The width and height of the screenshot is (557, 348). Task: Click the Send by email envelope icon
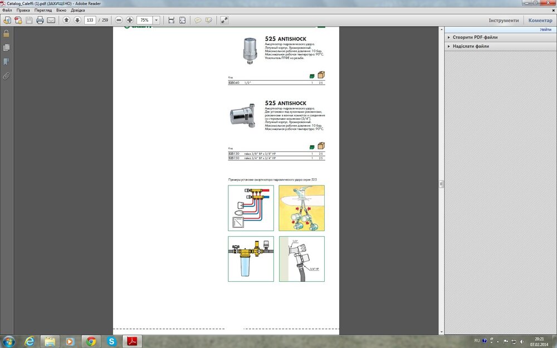coord(51,21)
